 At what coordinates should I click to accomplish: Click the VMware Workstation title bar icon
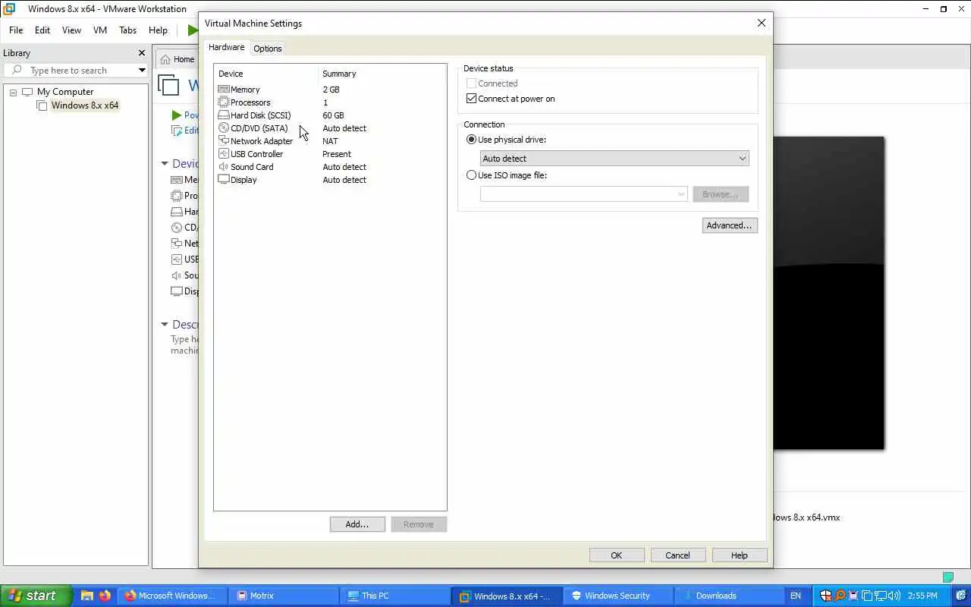coord(10,9)
